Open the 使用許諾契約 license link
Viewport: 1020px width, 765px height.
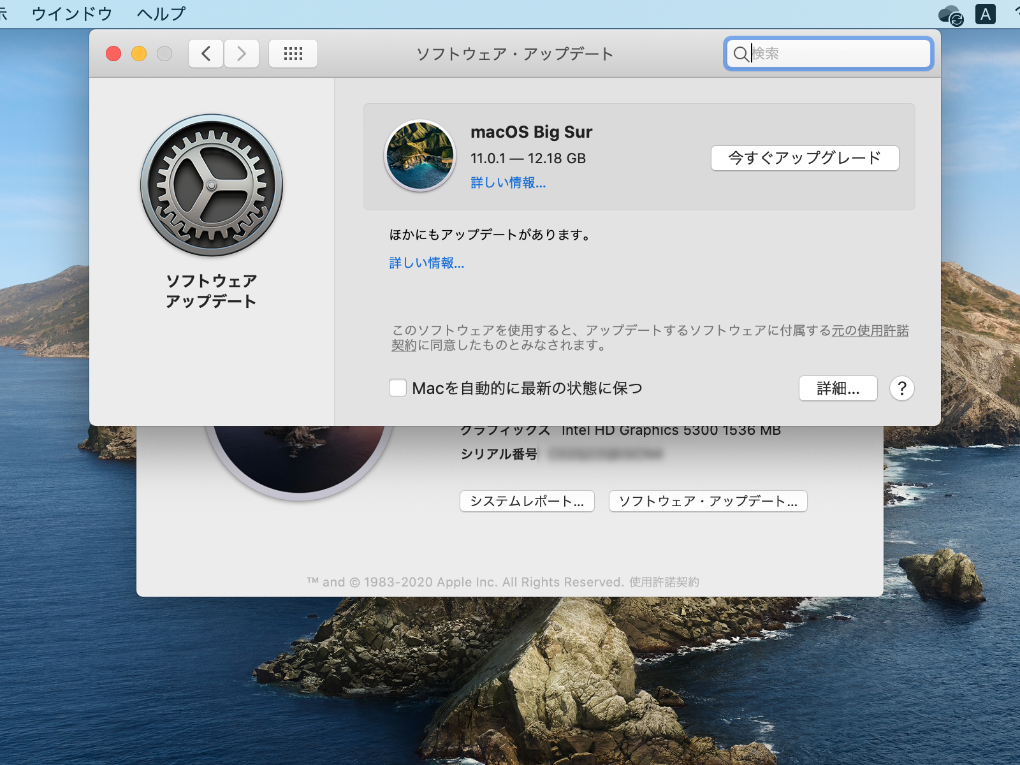click(x=666, y=582)
